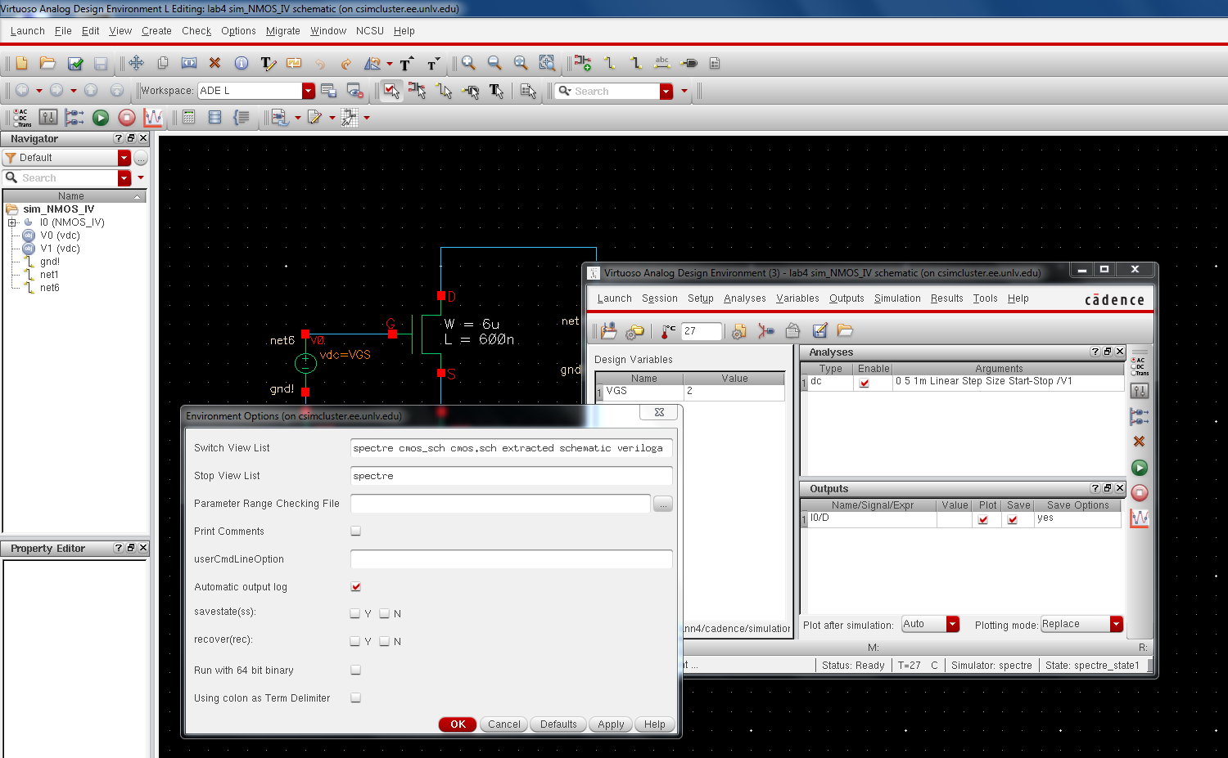Click the Switch View List input field
1228x758 pixels.
[512, 448]
